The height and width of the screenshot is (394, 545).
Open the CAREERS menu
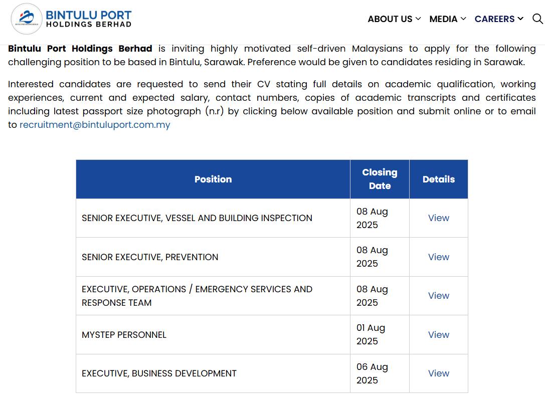(494, 19)
